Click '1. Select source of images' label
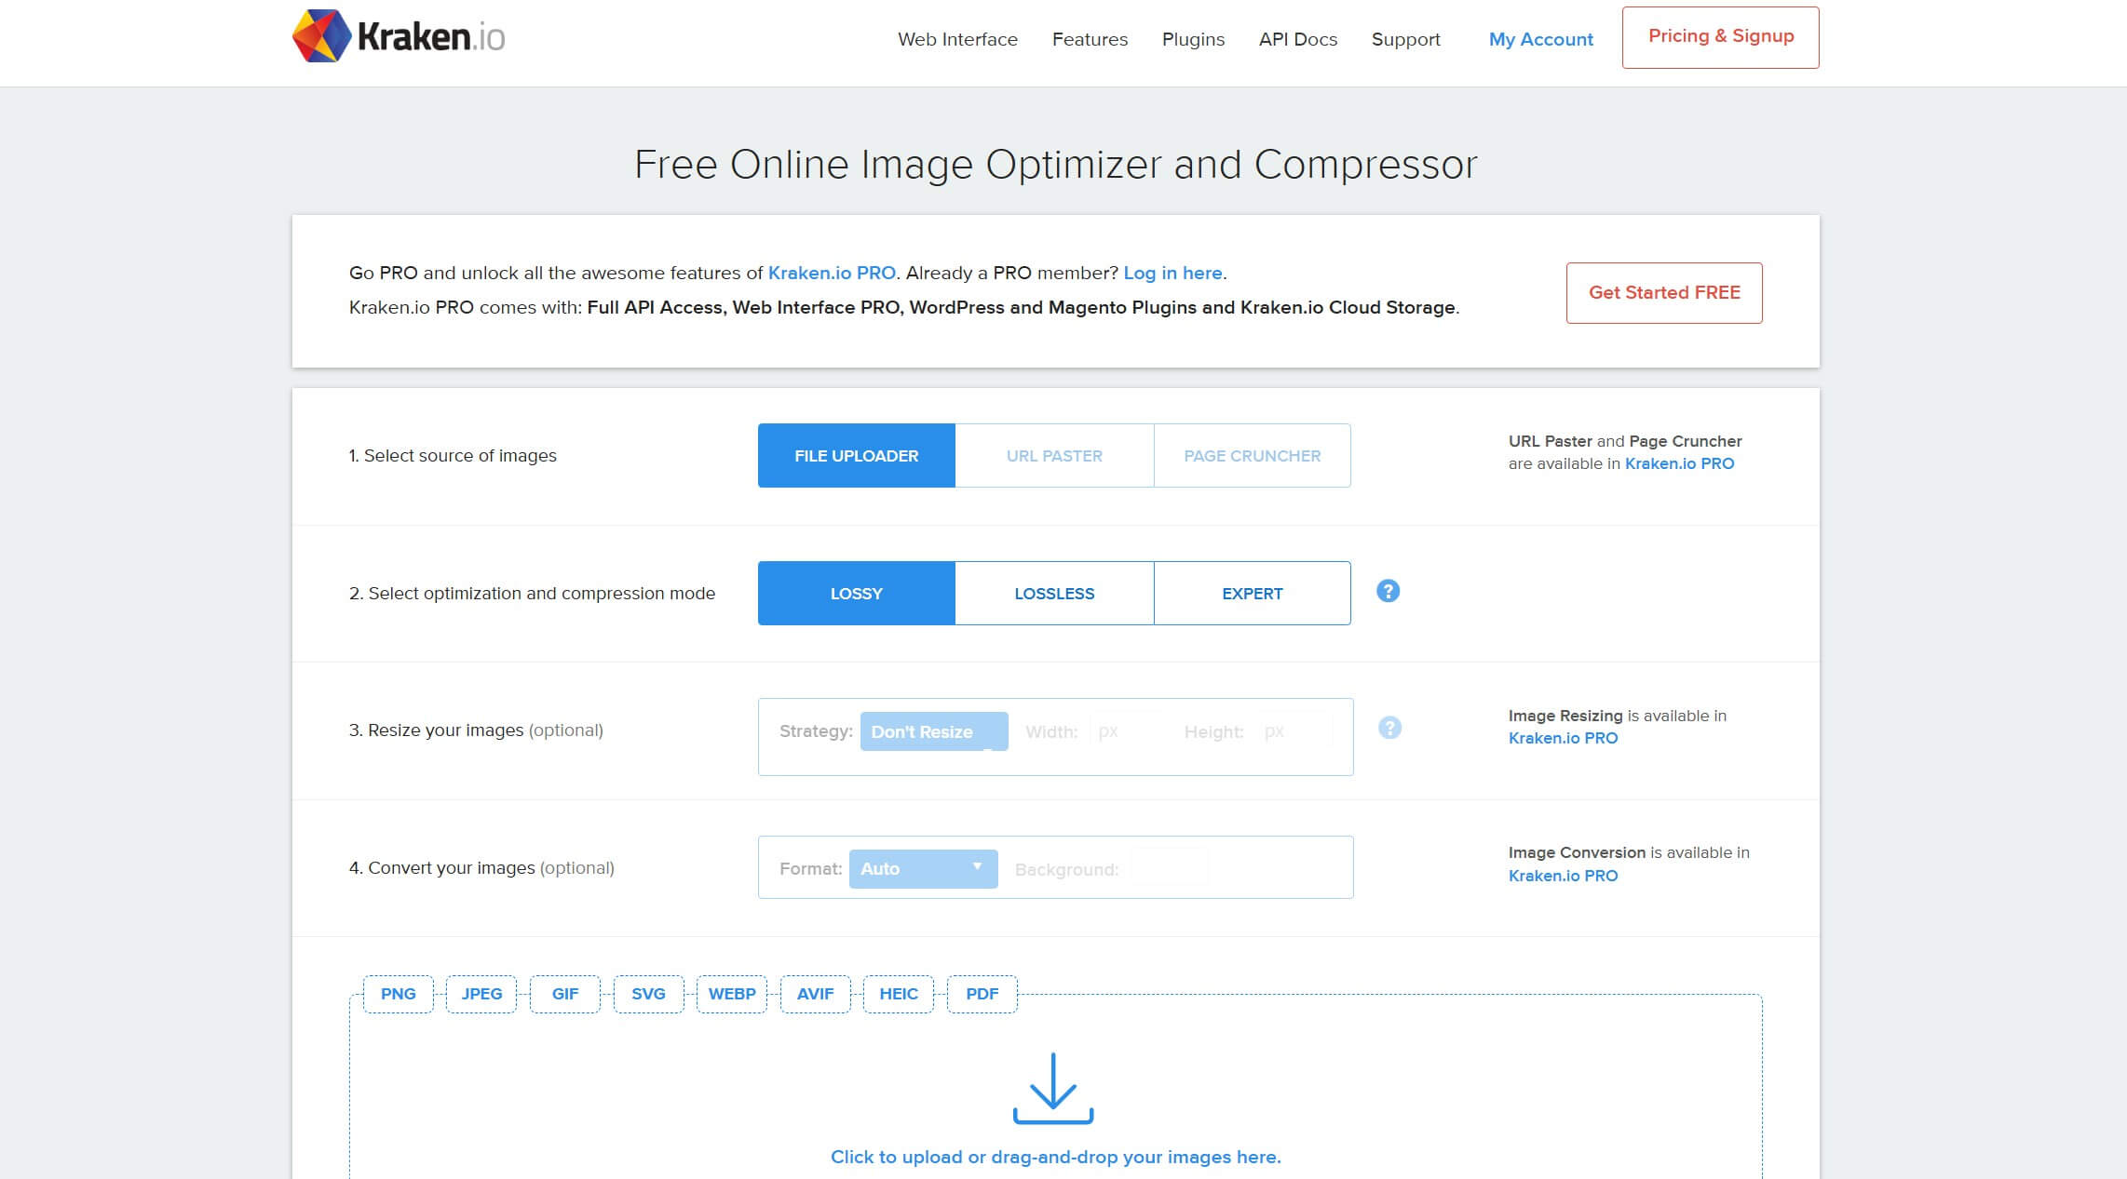The image size is (2127, 1179). [x=453, y=456]
